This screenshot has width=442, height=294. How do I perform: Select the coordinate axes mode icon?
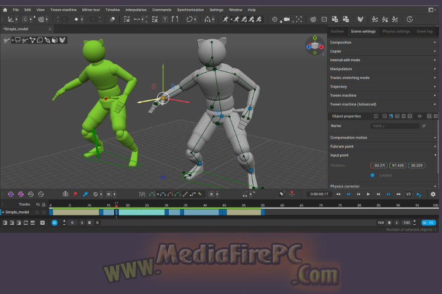(x=10, y=20)
